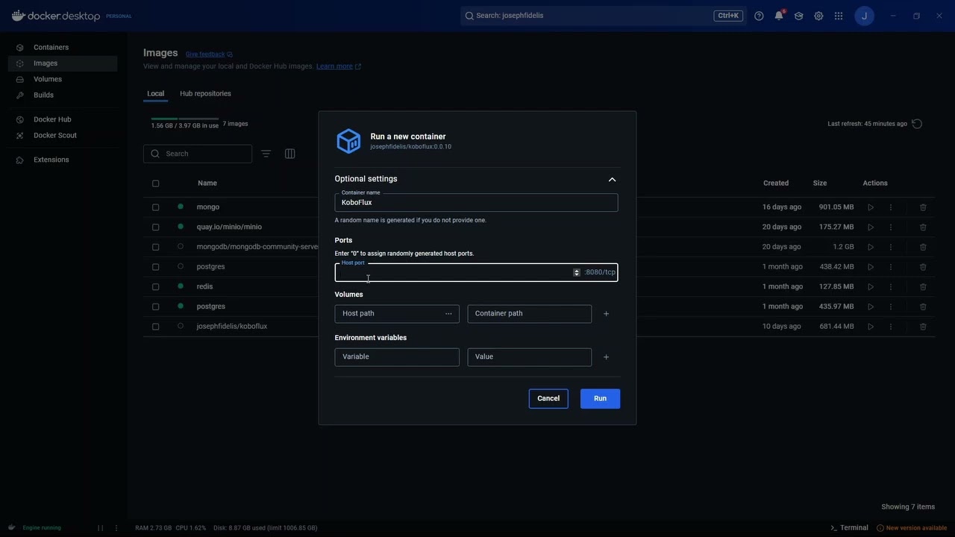Image resolution: width=955 pixels, height=537 pixels.
Task: Run the redis image
Action: (870, 286)
